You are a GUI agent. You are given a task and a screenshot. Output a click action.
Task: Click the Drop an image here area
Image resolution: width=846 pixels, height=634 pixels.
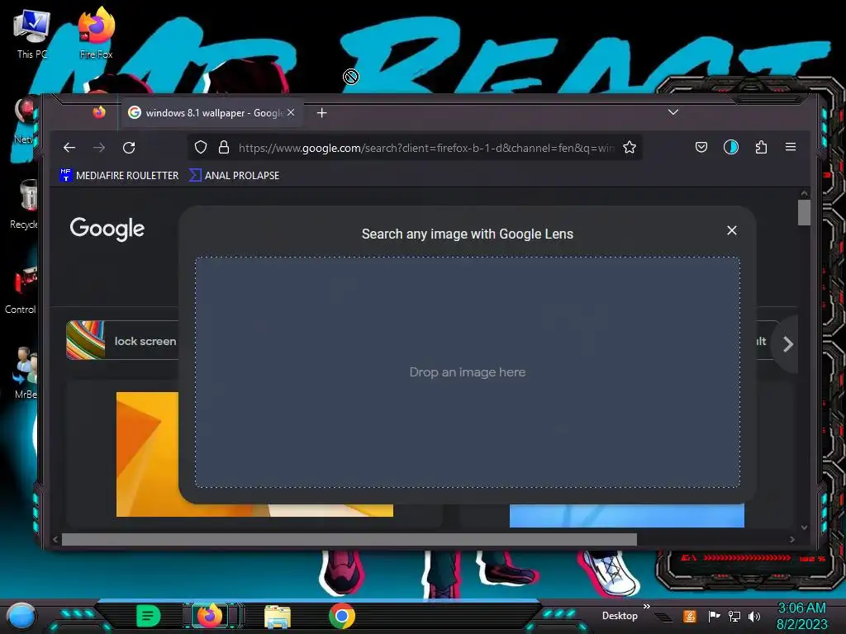[x=468, y=372]
